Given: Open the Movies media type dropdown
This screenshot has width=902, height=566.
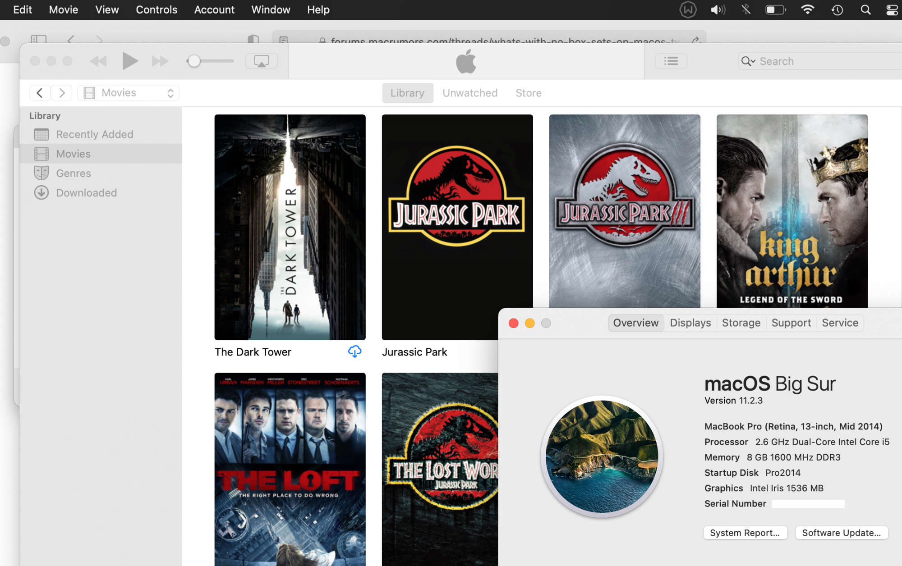Looking at the screenshot, I should (x=129, y=93).
